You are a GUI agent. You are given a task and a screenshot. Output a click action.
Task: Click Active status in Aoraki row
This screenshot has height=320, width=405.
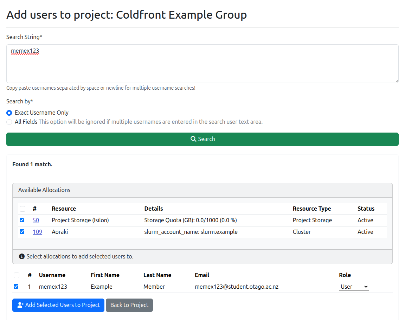tap(365, 232)
